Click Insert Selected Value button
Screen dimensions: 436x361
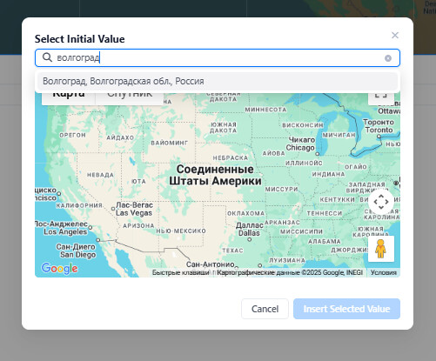click(346, 309)
